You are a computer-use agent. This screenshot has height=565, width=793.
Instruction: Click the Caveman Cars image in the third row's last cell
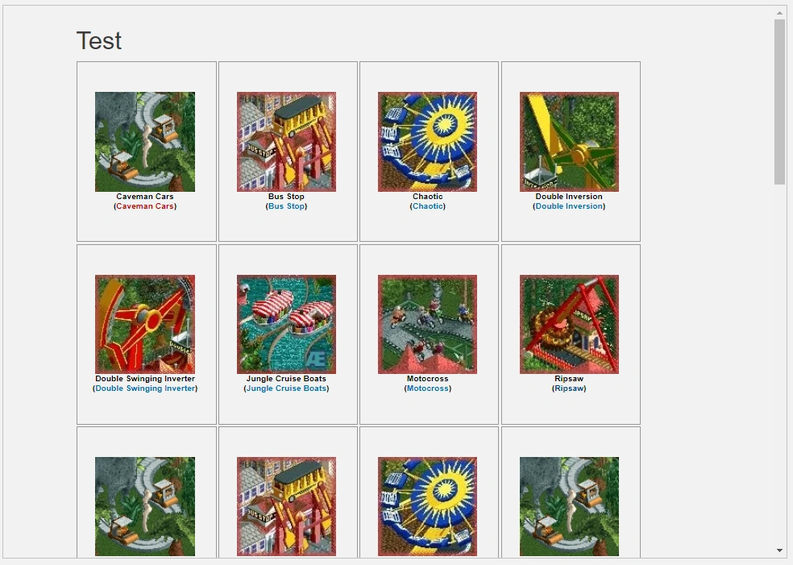569,506
